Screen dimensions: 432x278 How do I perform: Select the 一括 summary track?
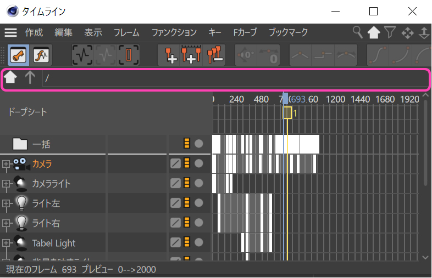click(x=41, y=144)
